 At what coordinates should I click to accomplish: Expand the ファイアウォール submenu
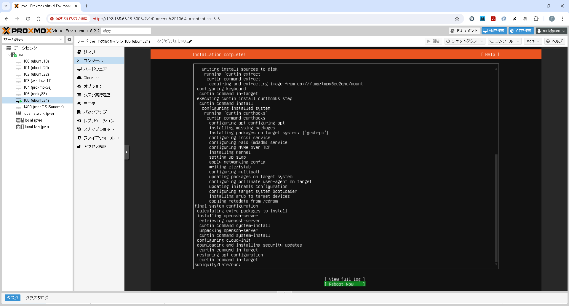click(x=119, y=138)
